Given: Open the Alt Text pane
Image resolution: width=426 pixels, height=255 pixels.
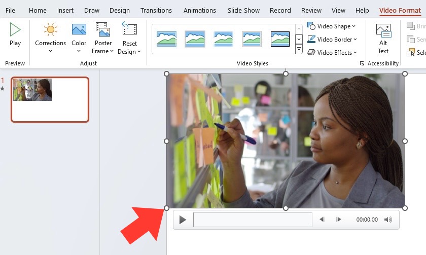Looking at the screenshot, I should coord(383,39).
